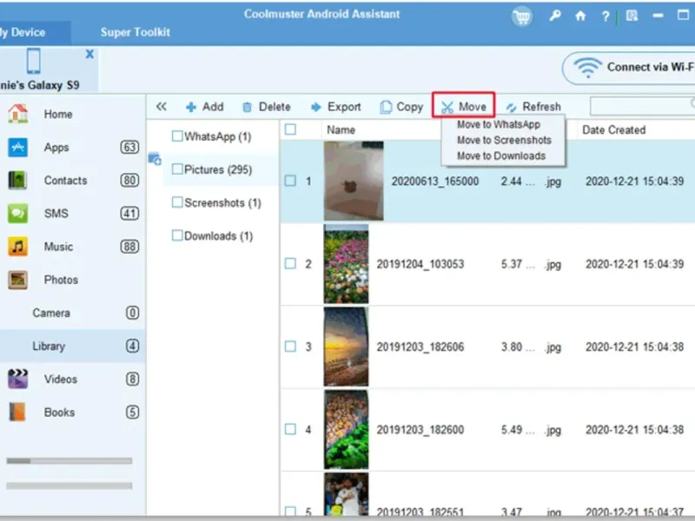This screenshot has width=695, height=521.
Task: Open sunset thumbnail 20191203_182606
Action: coord(346,346)
